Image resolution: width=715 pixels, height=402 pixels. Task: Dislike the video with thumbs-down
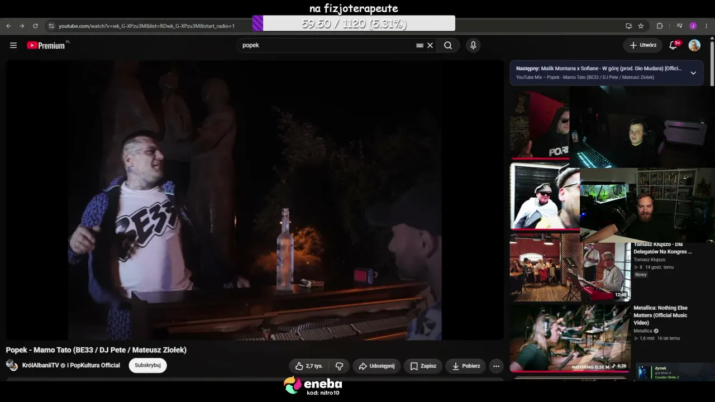(x=339, y=366)
